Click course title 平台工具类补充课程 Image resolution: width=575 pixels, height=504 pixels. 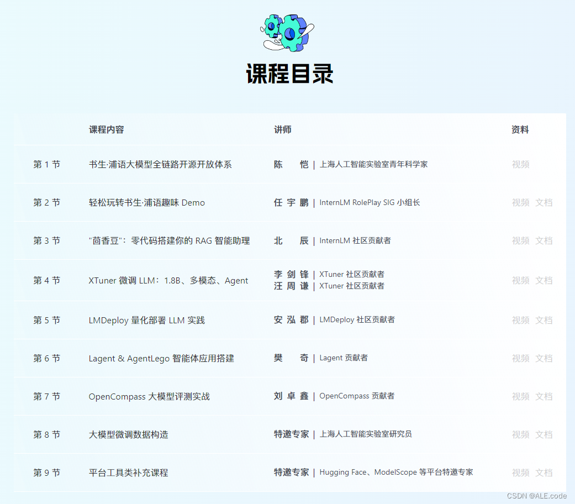pyautogui.click(x=128, y=473)
